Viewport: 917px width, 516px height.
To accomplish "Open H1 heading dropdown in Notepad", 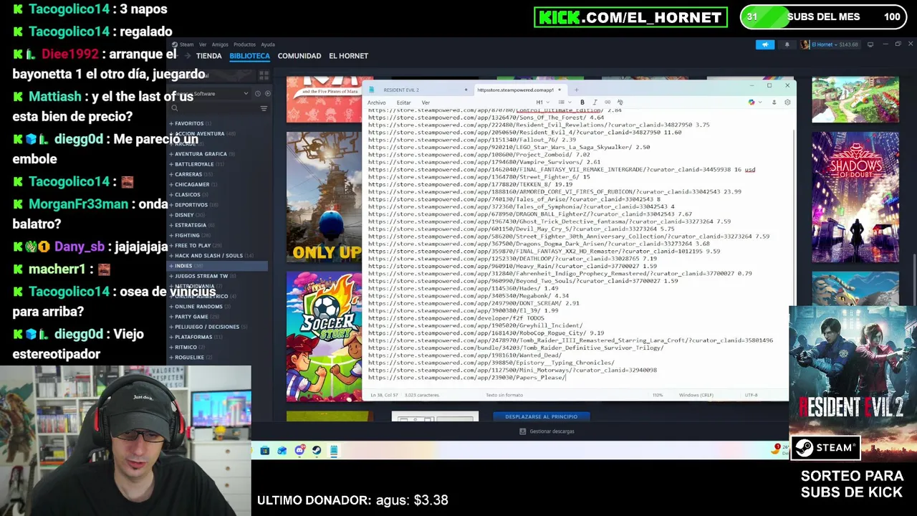I will [x=542, y=102].
